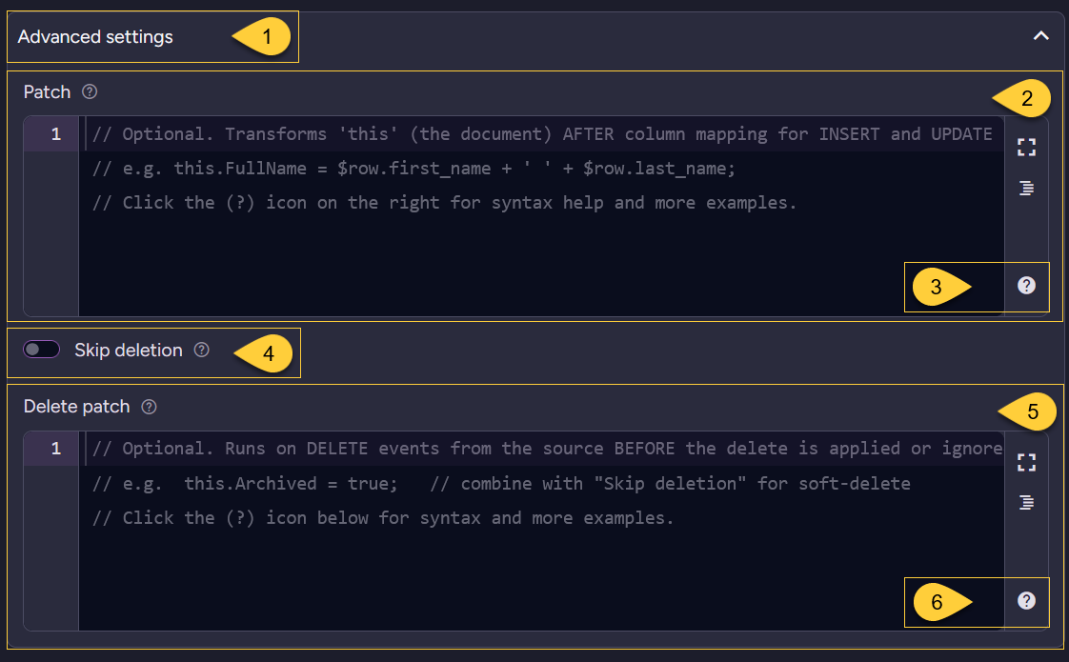
Task: Click the Skip deletion label text
Action: pyautogui.click(x=129, y=350)
